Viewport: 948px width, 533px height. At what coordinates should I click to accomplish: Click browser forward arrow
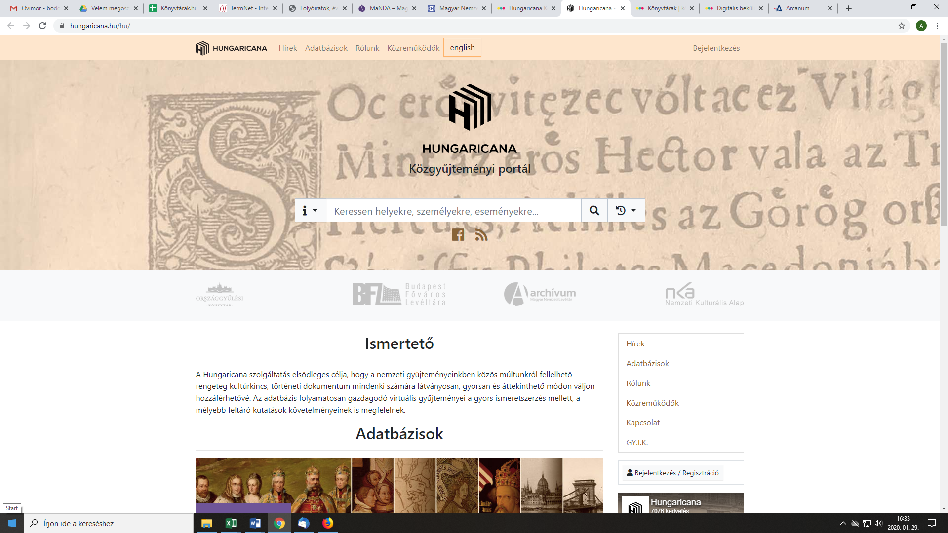point(27,26)
